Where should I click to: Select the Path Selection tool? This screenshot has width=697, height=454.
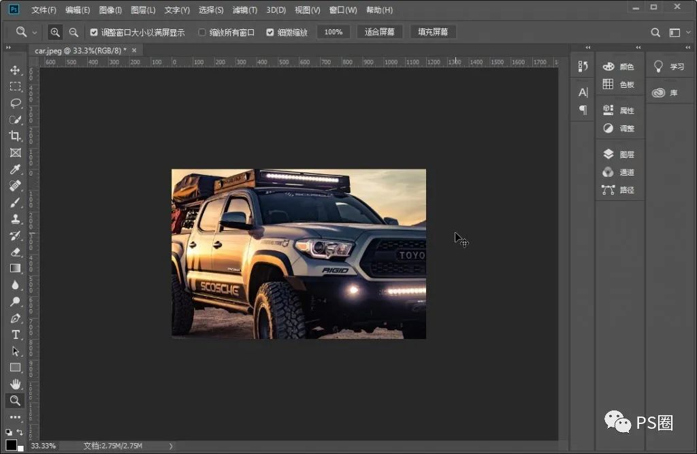click(x=15, y=351)
